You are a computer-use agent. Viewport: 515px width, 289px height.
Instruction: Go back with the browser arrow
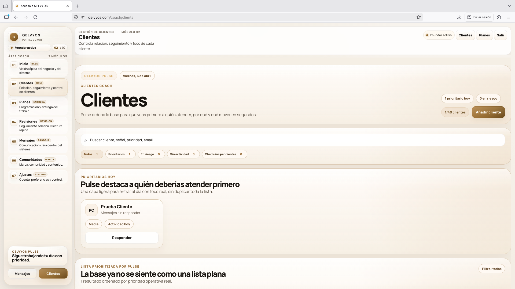(x=16, y=17)
